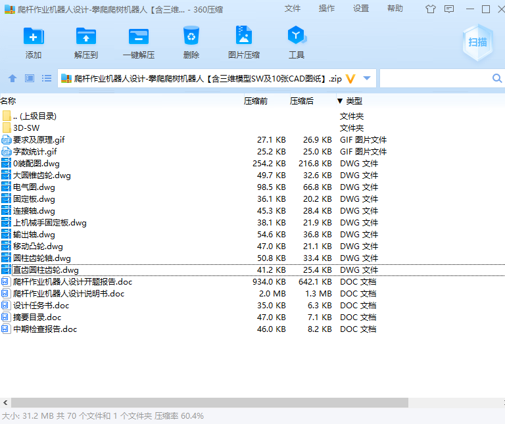Sort by the 压缩前 column header
The image size is (505, 424).
(256, 101)
